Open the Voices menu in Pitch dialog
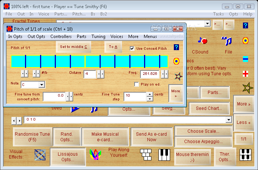The image size is (258, 170). pos(117,37)
